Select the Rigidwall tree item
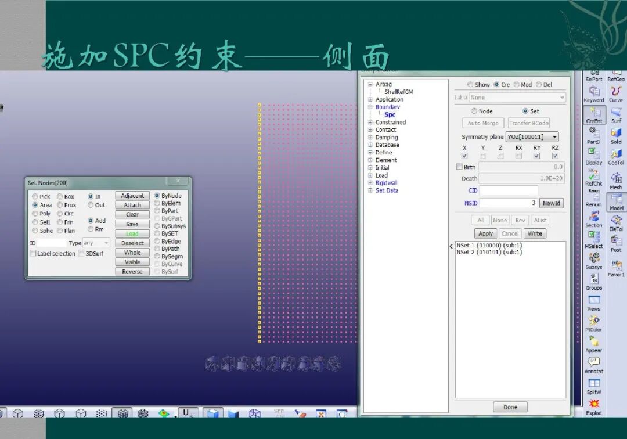The height and width of the screenshot is (439, 627). click(386, 183)
